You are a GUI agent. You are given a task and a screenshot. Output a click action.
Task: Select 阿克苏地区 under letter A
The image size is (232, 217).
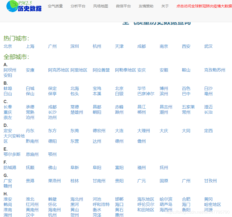(58, 70)
